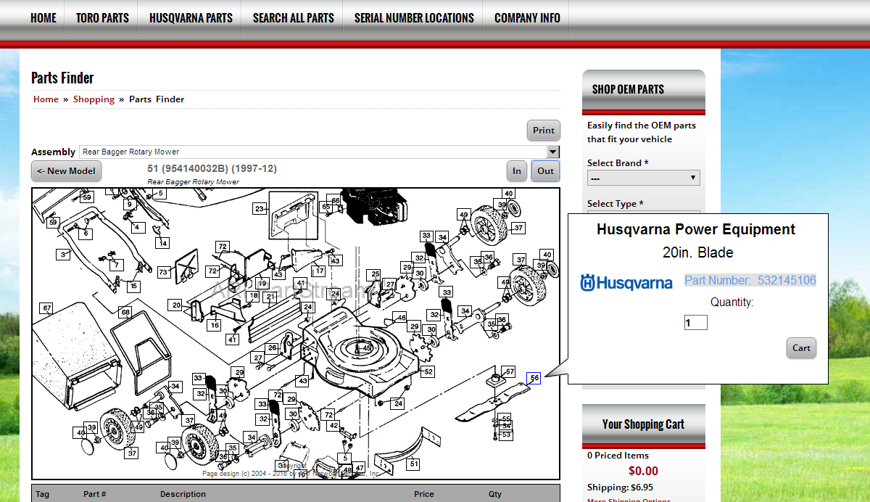Viewport: 870px width, 502px height.
Task: Select part tag 56 on the diagram
Action: click(534, 378)
